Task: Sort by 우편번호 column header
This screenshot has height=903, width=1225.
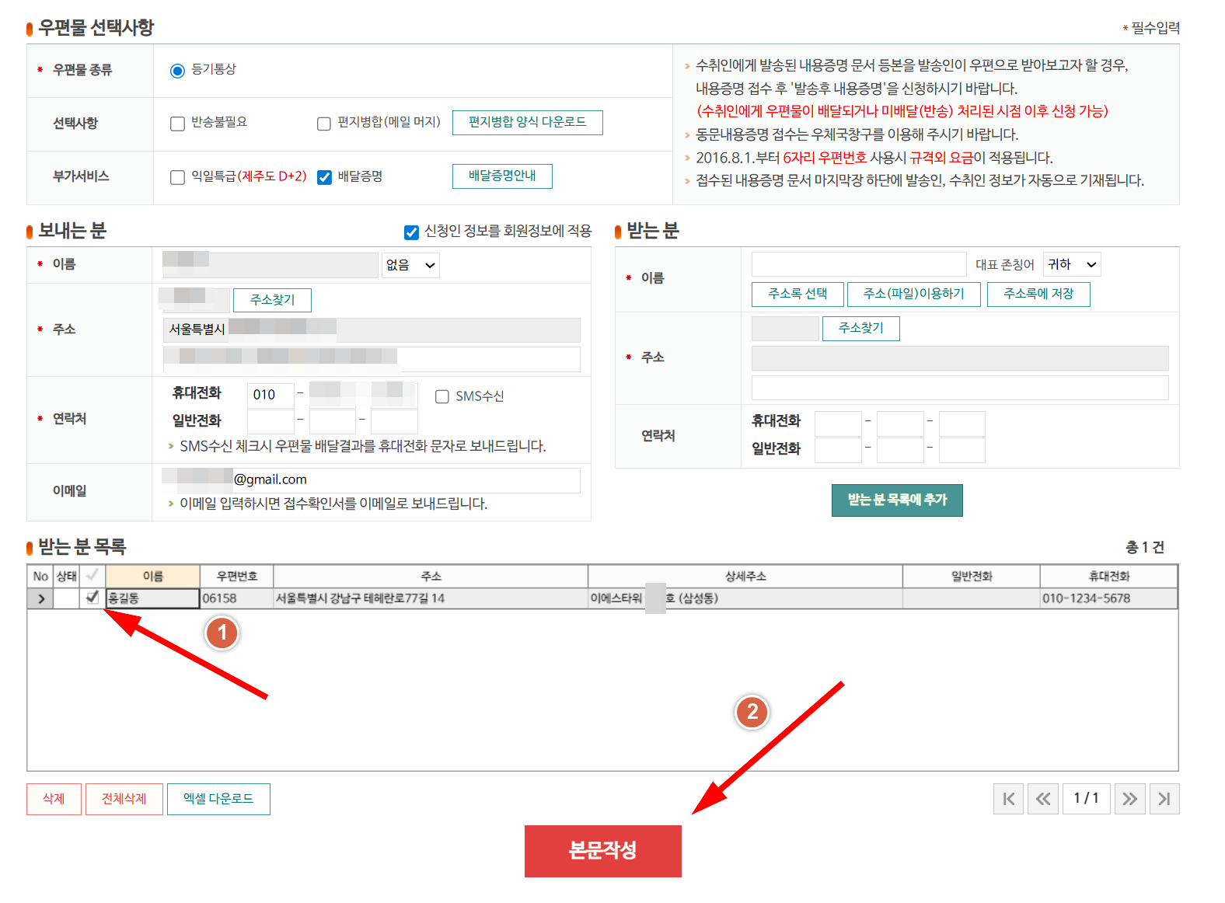Action: (x=236, y=576)
